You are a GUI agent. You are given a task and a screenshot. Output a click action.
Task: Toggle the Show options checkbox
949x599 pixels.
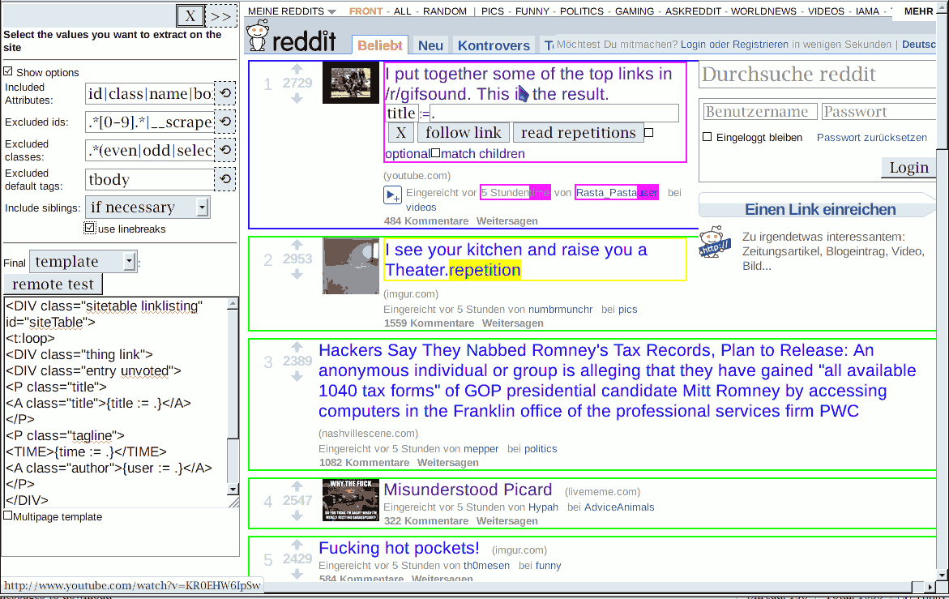8,71
